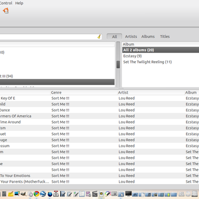
Task: Open the dark blue globe browser icon
Action: pos(50,194)
